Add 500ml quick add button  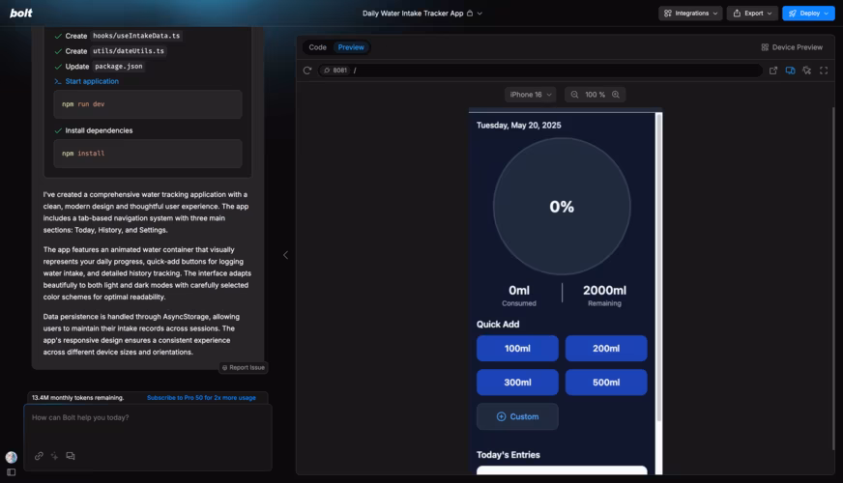(606, 383)
